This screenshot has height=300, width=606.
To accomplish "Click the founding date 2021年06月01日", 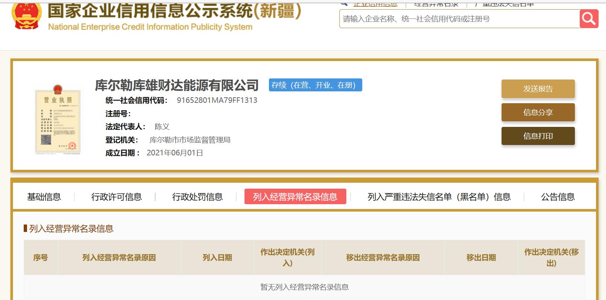I will pos(175,153).
